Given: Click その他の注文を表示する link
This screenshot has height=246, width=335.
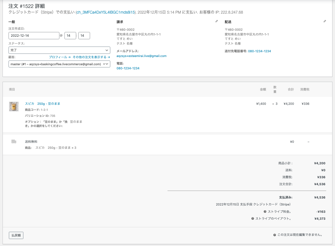Looking at the screenshot, I should click(91, 57).
